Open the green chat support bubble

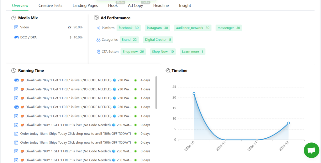[311, 150]
